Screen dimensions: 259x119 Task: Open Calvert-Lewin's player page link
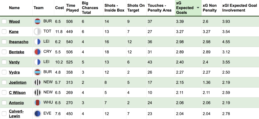pos(16,113)
